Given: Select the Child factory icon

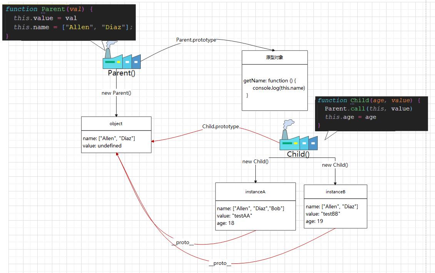Looking at the screenshot, I should click(x=298, y=141).
